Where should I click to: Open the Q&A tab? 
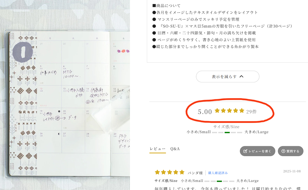click(x=175, y=149)
